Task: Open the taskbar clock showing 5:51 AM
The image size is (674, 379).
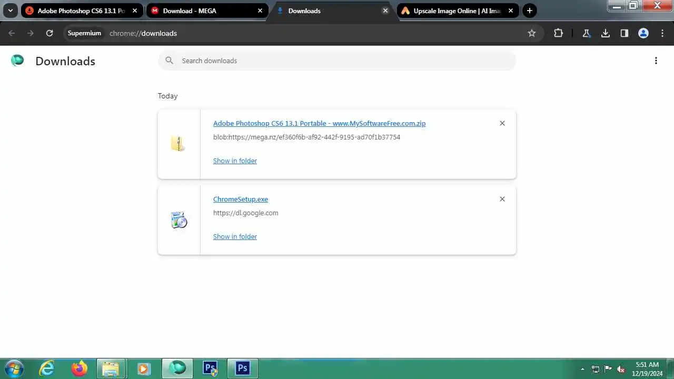Action: [647, 368]
